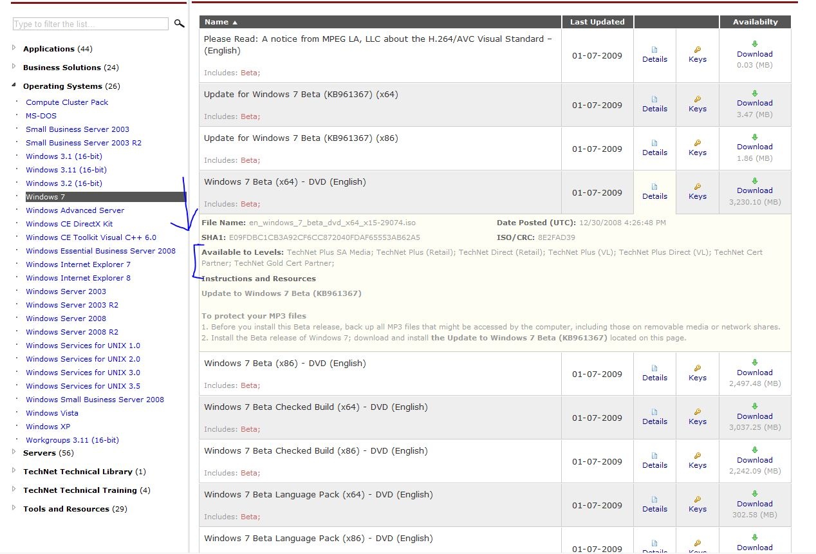Download Windows 7 Beta (x64) DVD 3,230.10 MB
This screenshot has width=816, height=554.
pyautogui.click(x=755, y=190)
